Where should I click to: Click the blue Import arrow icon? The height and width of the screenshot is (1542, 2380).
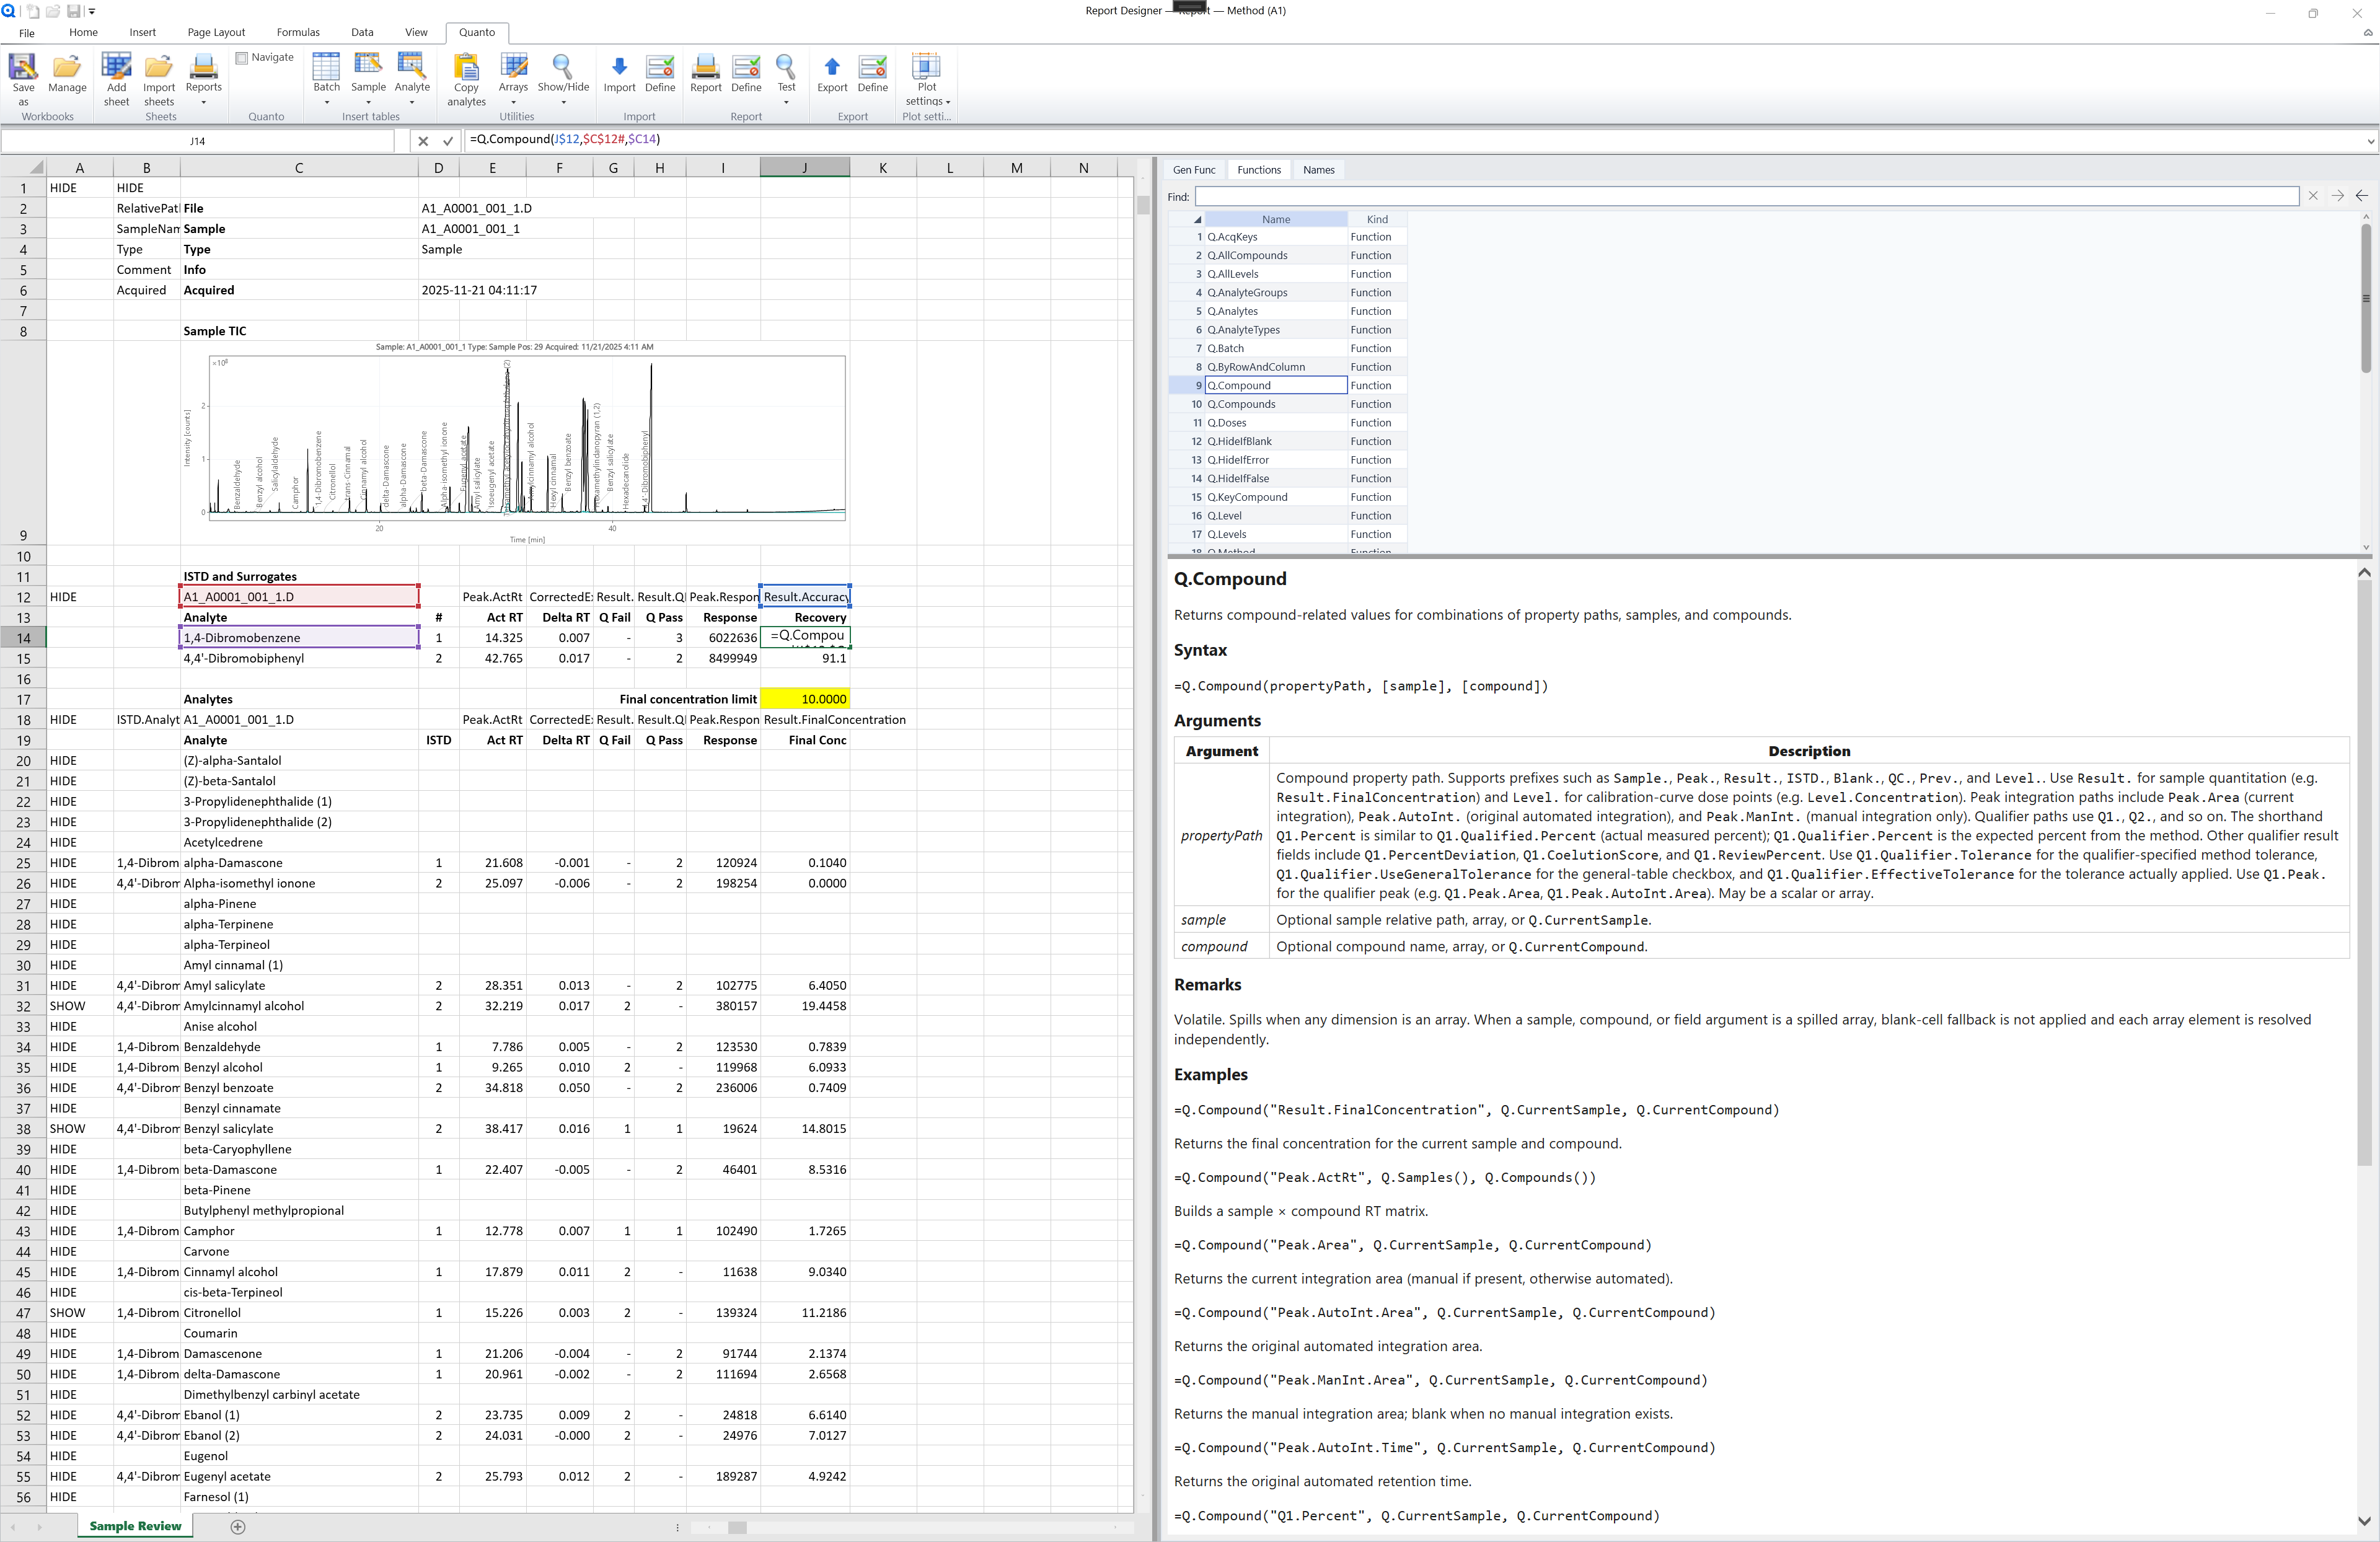[x=619, y=66]
